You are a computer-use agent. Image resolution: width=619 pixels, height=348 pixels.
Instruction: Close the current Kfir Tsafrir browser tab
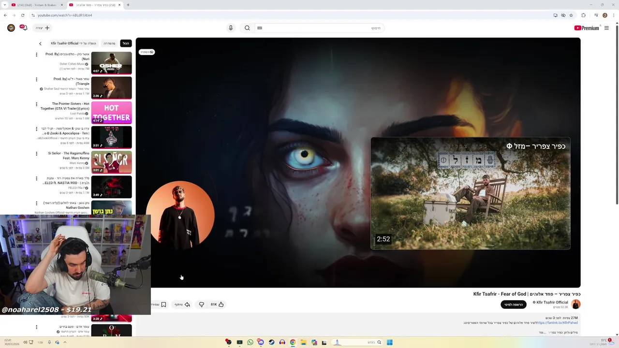(x=119, y=5)
